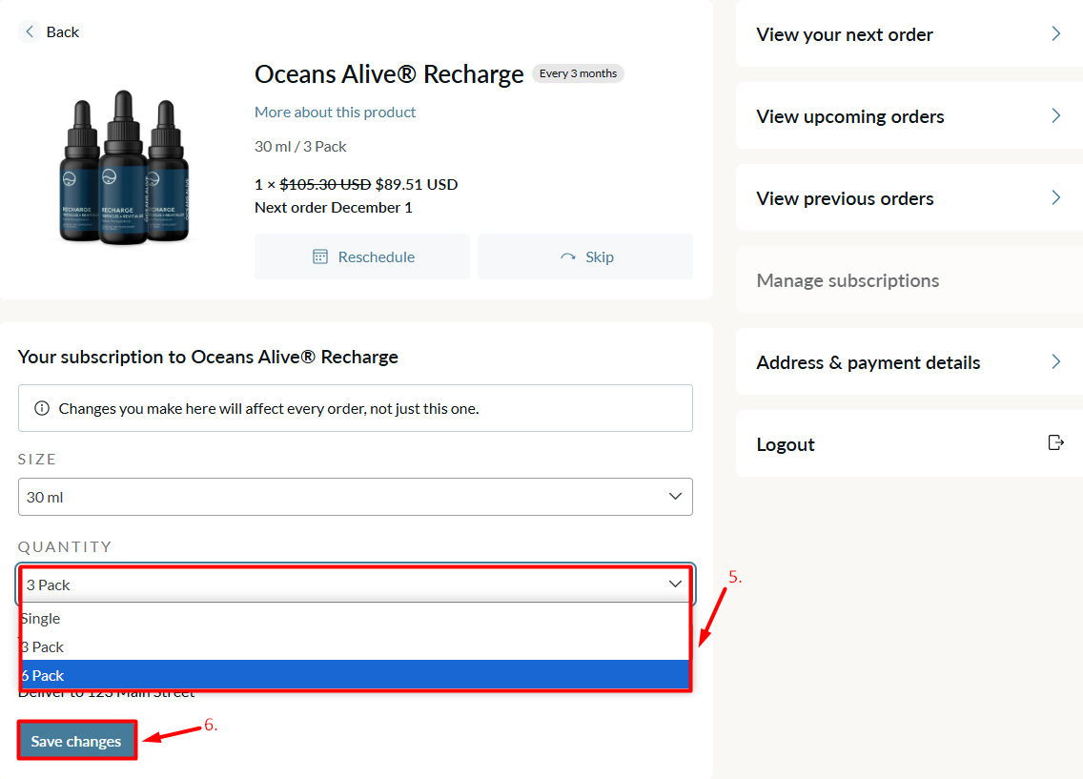The height and width of the screenshot is (779, 1083).
Task: Click the View previous orders chevron
Action: [1055, 197]
